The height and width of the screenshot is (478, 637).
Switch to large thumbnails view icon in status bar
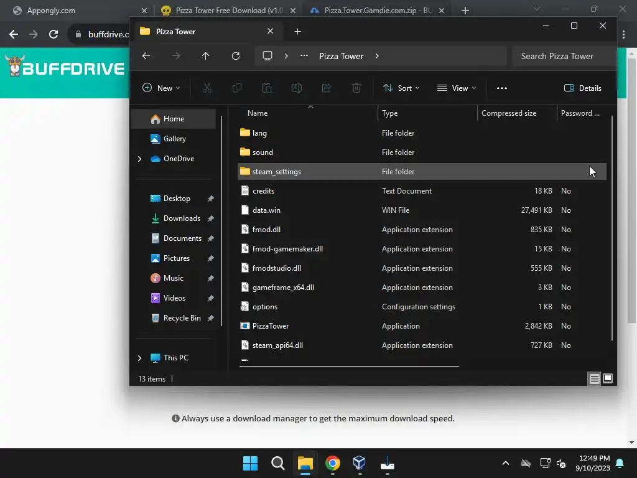tap(608, 379)
